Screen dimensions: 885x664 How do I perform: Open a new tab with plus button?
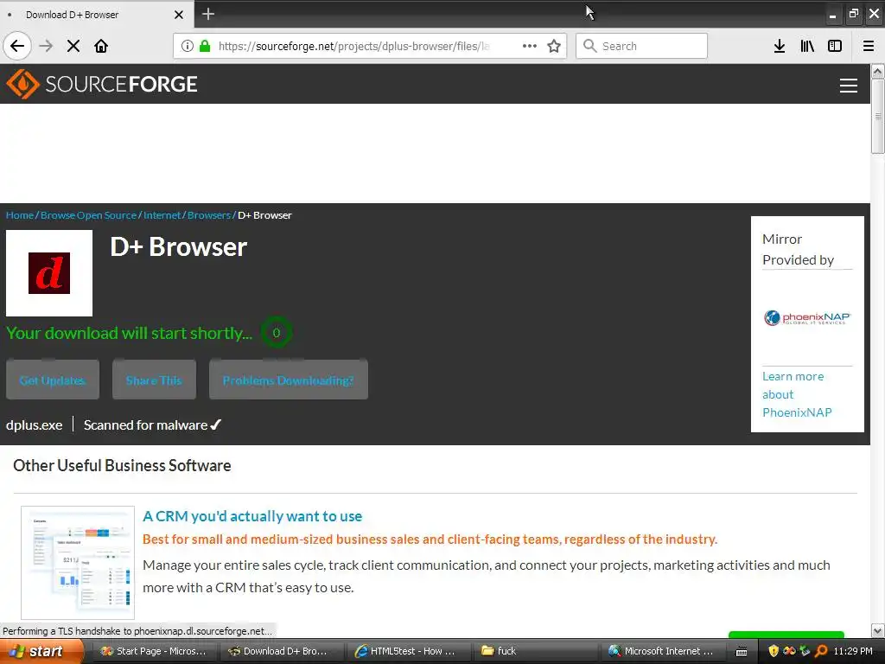coord(207,14)
